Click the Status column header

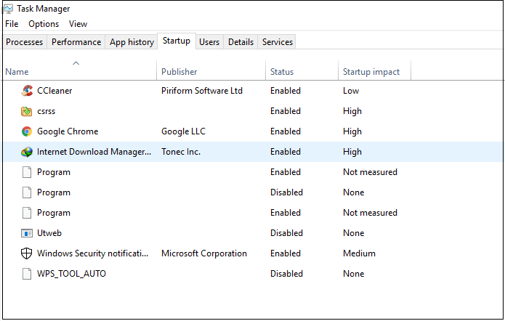(282, 72)
